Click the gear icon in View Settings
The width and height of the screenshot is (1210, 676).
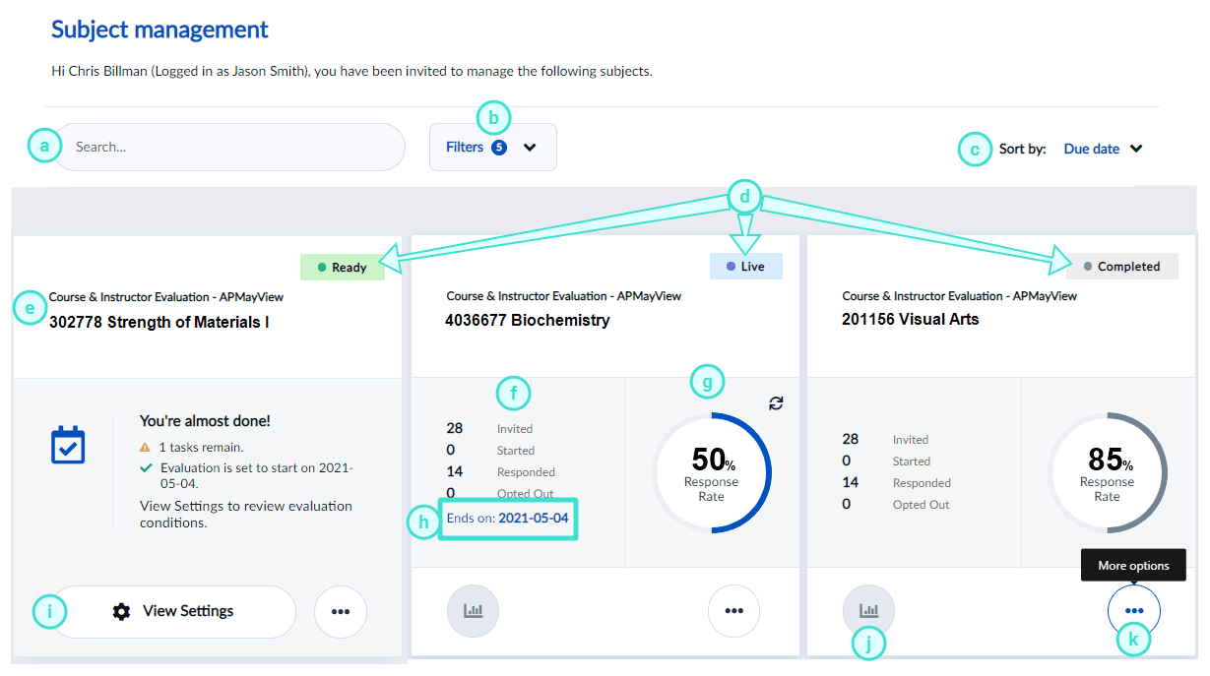[121, 612]
